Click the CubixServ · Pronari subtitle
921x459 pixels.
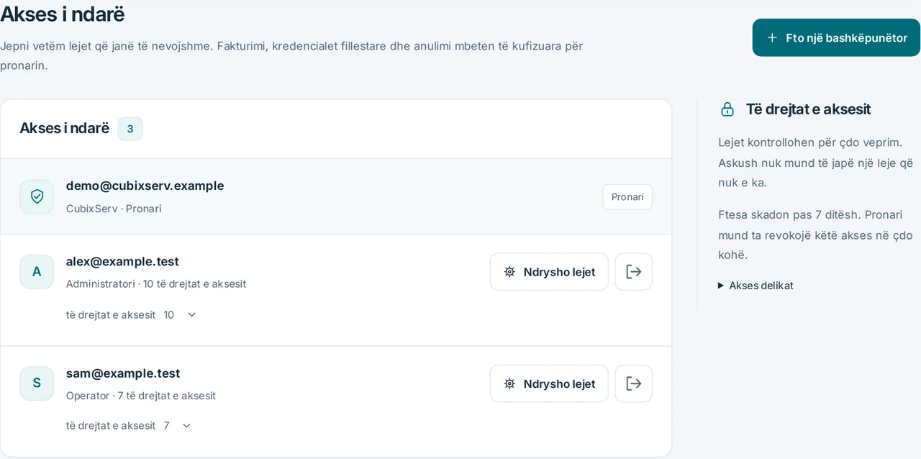point(114,209)
